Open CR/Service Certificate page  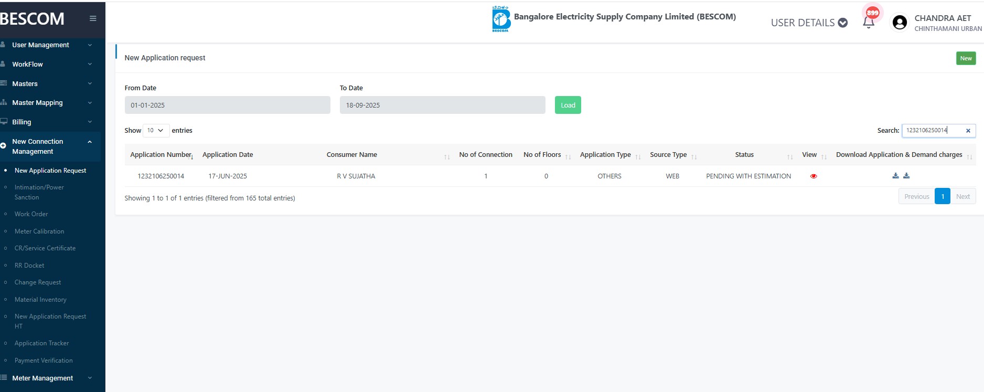click(x=45, y=248)
